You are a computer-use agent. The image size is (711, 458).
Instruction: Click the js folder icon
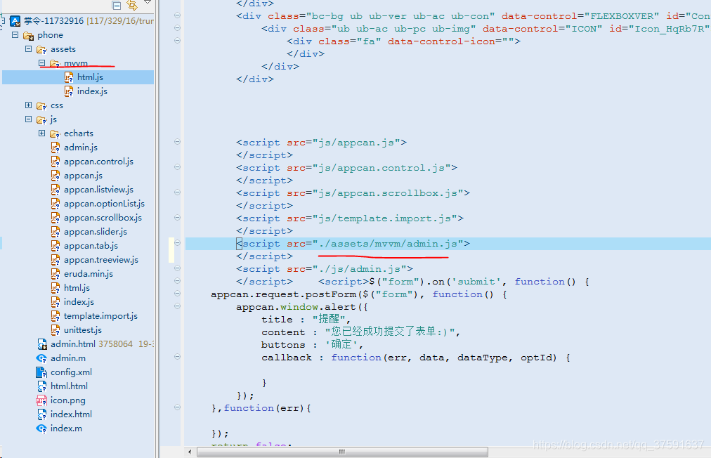(x=41, y=119)
